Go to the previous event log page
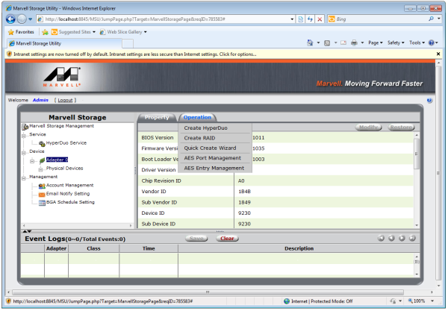448x311 pixels. 391,238
